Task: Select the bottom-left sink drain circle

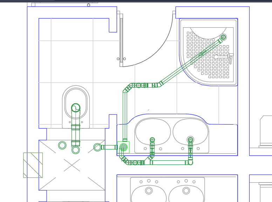Action: [x=149, y=190]
